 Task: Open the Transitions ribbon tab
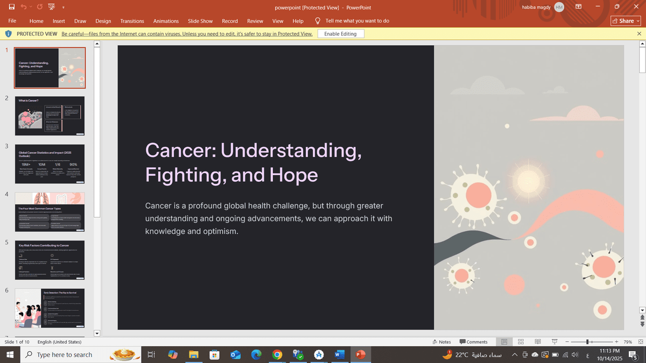[132, 21]
